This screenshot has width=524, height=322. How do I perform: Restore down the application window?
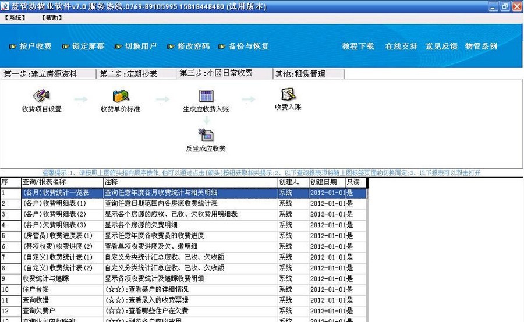505,6
